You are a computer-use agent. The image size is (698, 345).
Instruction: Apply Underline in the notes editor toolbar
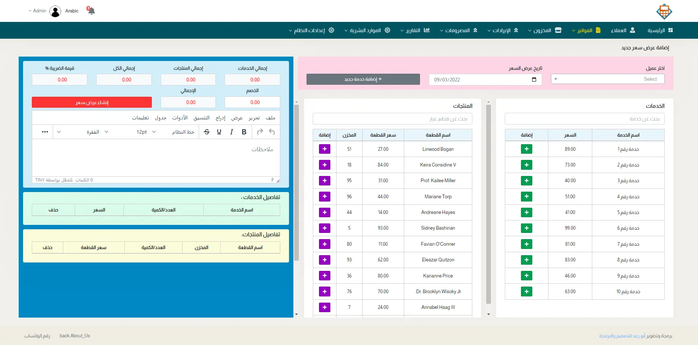pos(219,132)
